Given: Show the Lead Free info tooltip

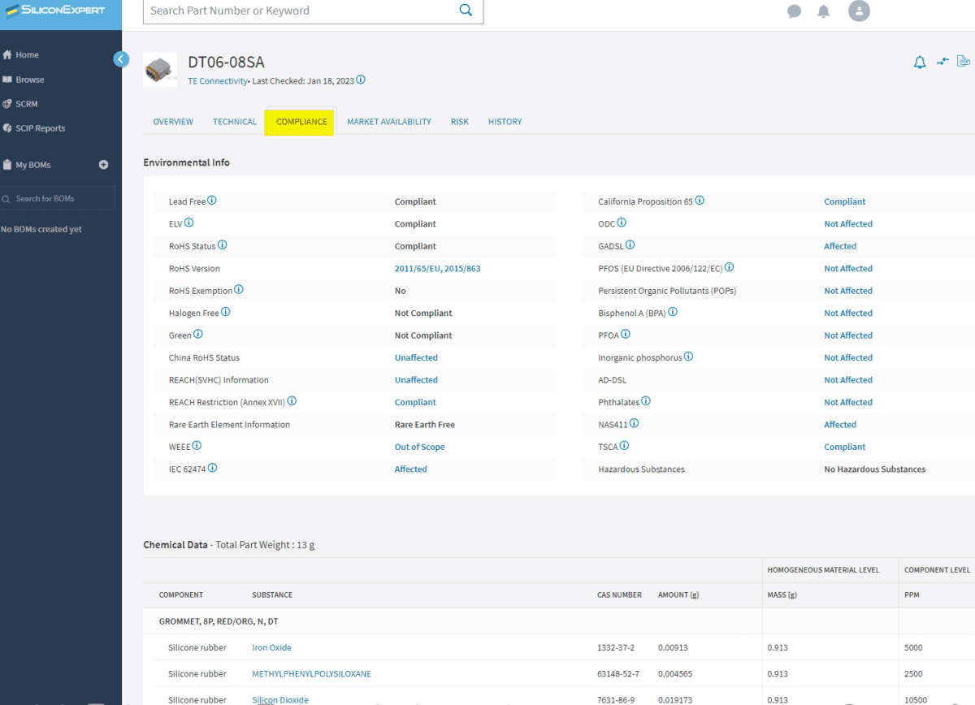Looking at the screenshot, I should tap(211, 200).
